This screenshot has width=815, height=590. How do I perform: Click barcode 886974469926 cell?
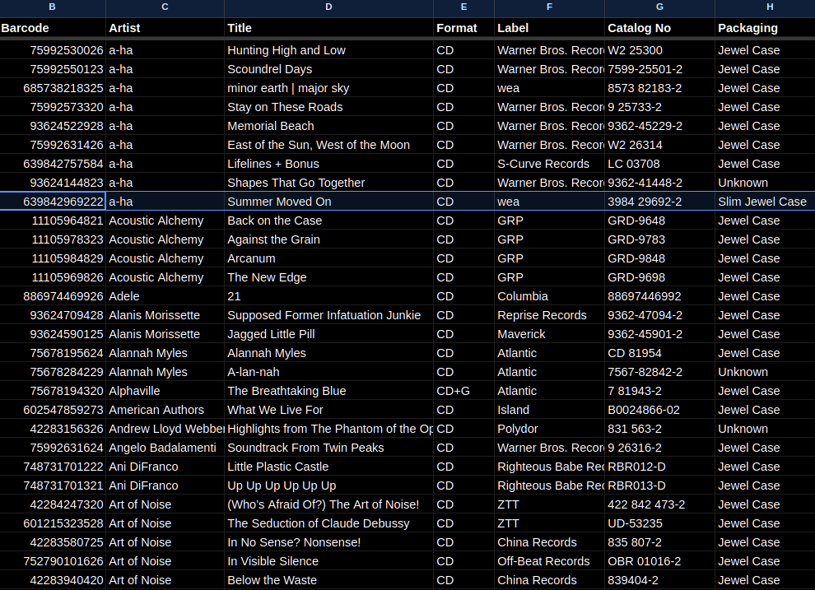pos(53,296)
